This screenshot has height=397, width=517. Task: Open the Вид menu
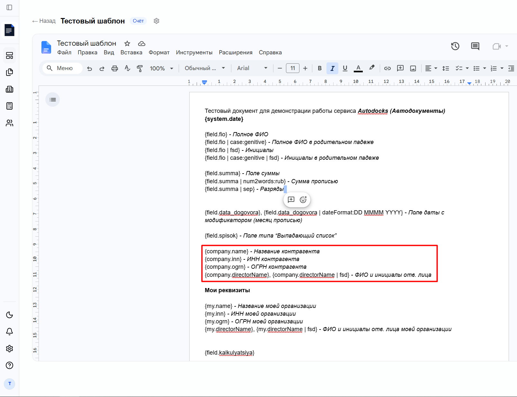109,52
